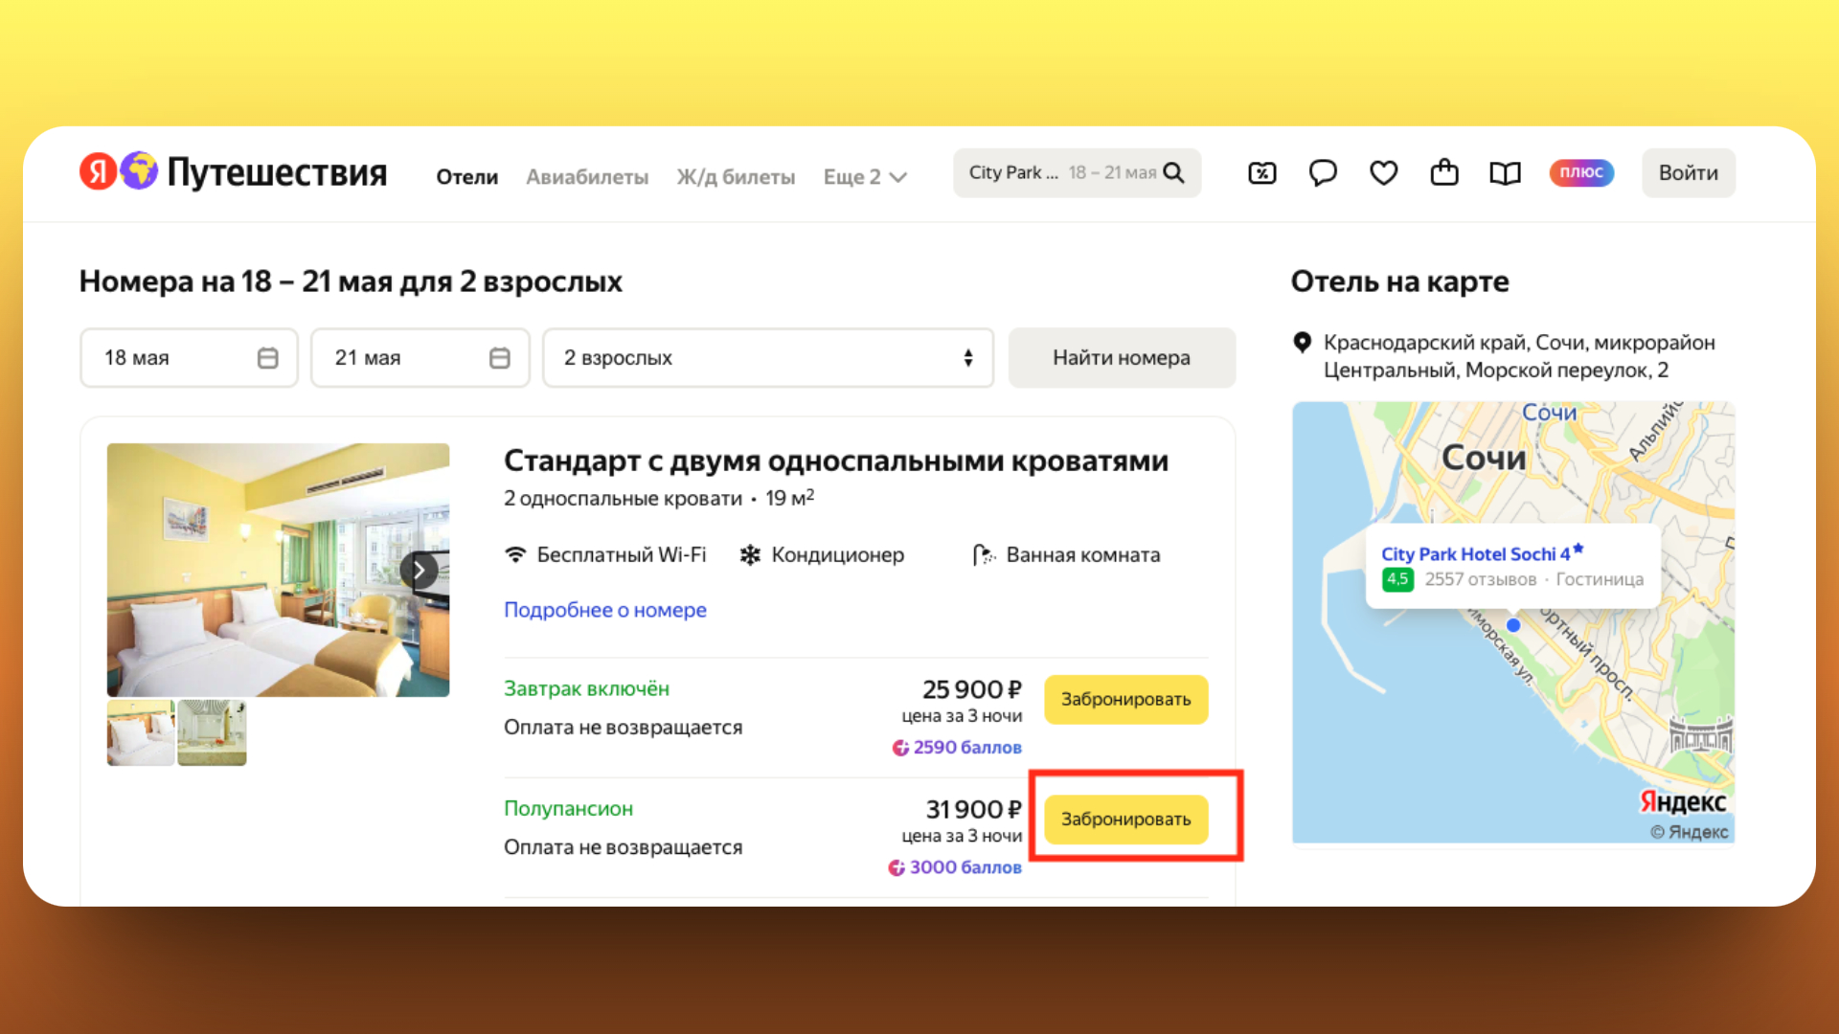This screenshot has height=1034, width=1839.
Task: Open the calendar icon next to 18 мая
Action: (268, 357)
